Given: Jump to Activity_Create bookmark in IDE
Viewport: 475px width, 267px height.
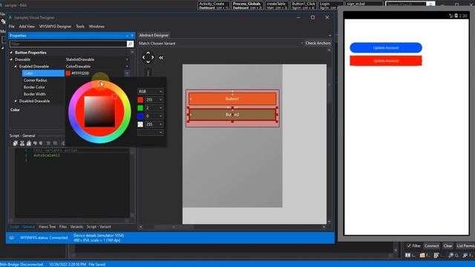Looking at the screenshot, I should tap(214, 5).
